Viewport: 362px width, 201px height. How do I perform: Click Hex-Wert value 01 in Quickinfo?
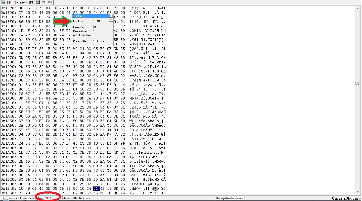[x=95, y=27]
